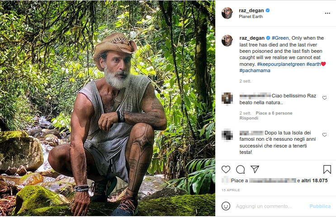Share the post via paper plane icon
Viewport: 336px width, 217px height.
(255, 169)
